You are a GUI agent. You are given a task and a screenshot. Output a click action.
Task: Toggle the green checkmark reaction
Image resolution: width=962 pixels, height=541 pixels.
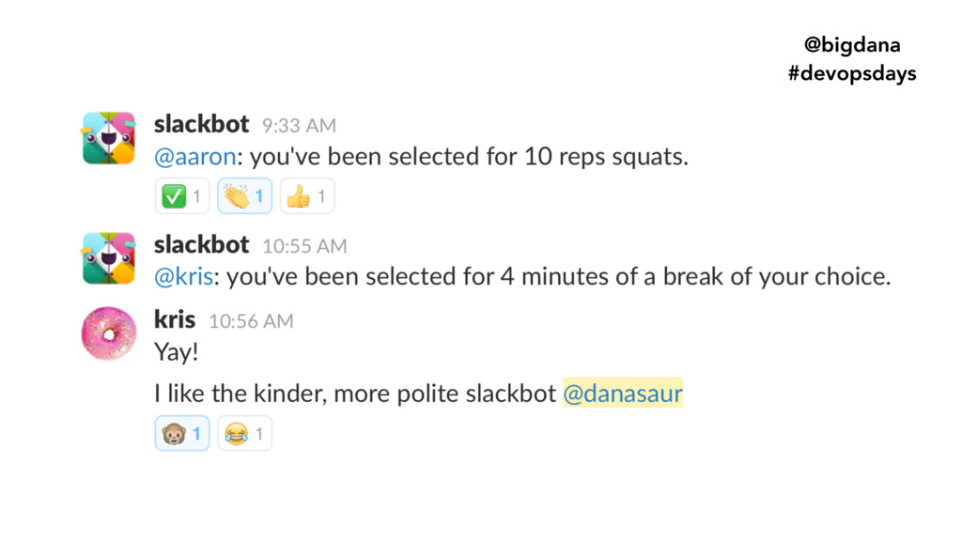pyautogui.click(x=182, y=196)
